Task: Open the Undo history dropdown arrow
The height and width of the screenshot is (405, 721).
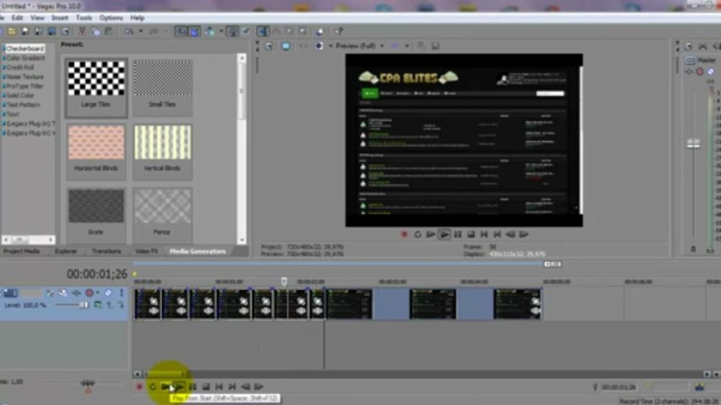Action: click(x=140, y=31)
